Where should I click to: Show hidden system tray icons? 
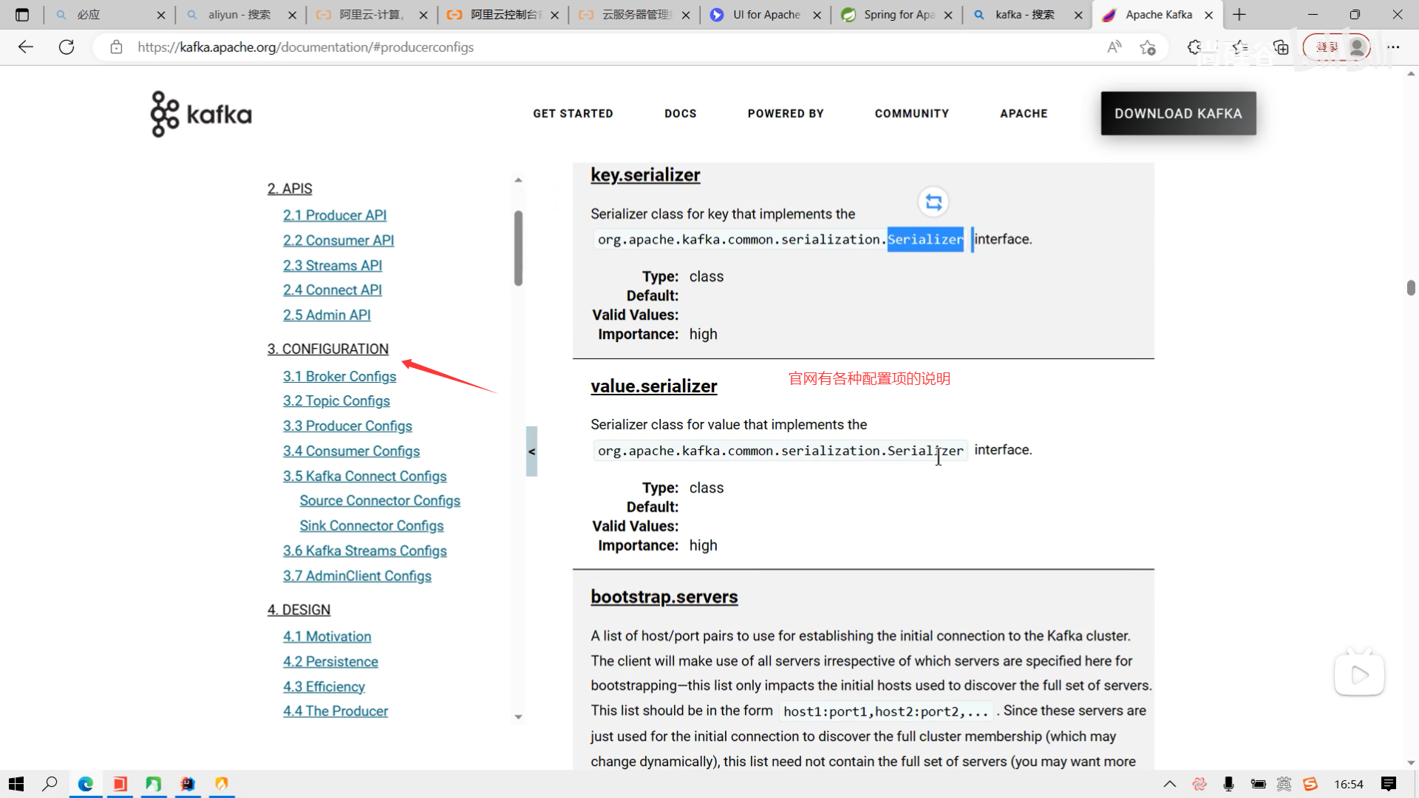pos(1169,784)
